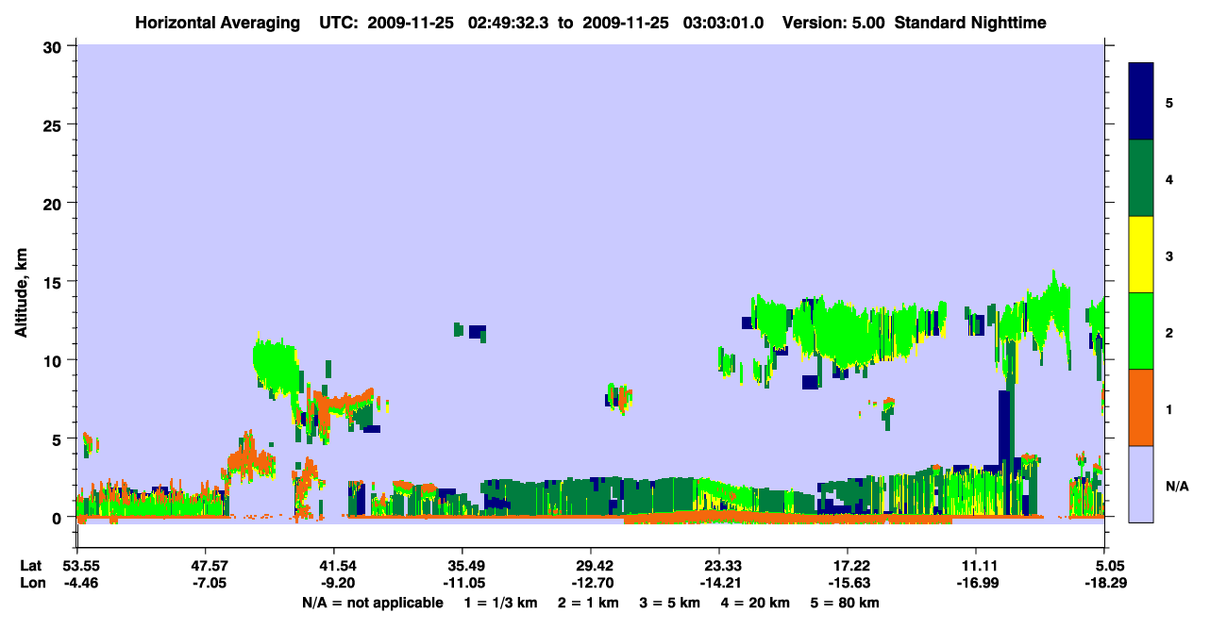This screenshot has width=1227, height=629.
Task: Click the bright green colorbar segment labeled 2
Action: (1141, 331)
